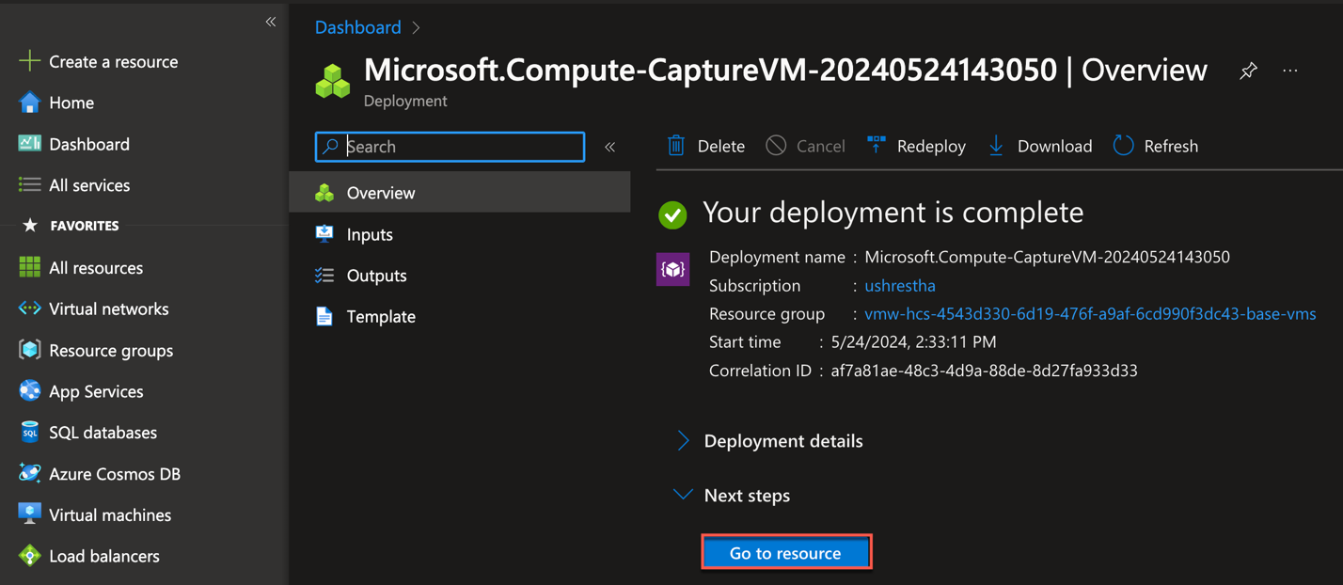Click the Delete button label
1343x585 pixels.
pos(721,146)
